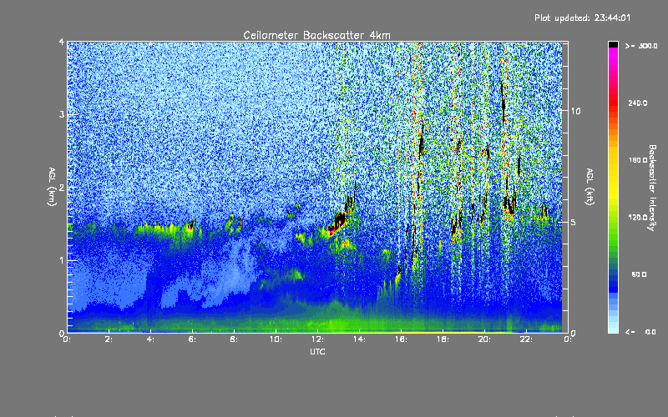
Task: Click the '12:' tick on the UTC axis
Action: (x=318, y=339)
